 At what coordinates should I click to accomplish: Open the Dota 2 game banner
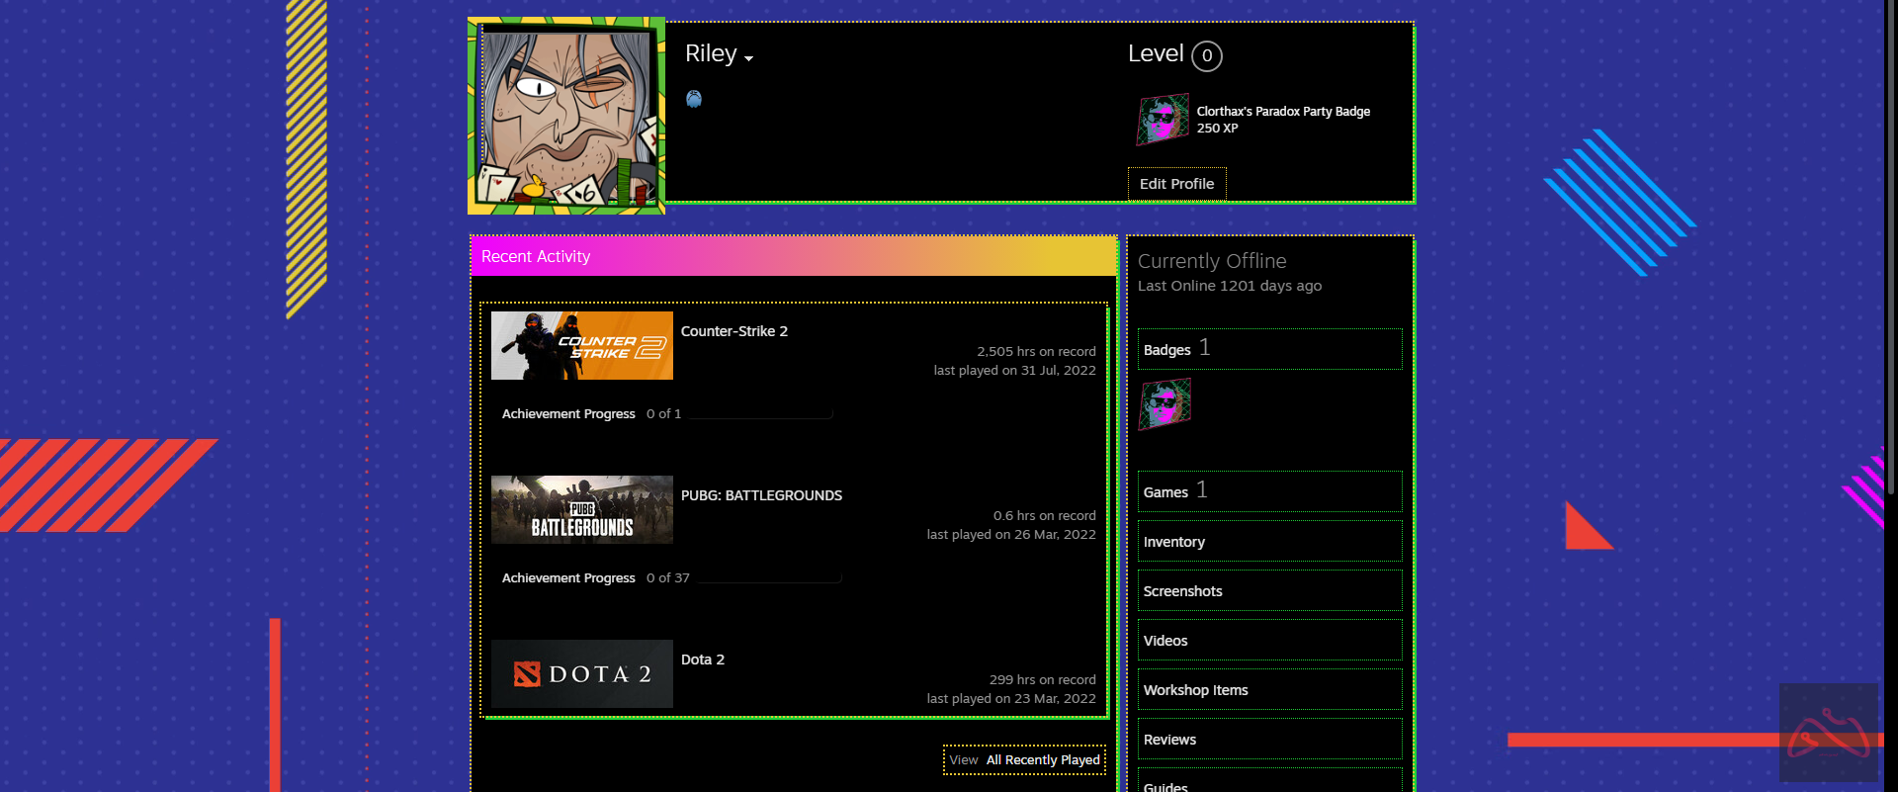pyautogui.click(x=582, y=674)
